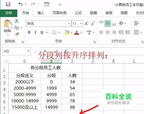Center text horizontally

pos(108,32)
